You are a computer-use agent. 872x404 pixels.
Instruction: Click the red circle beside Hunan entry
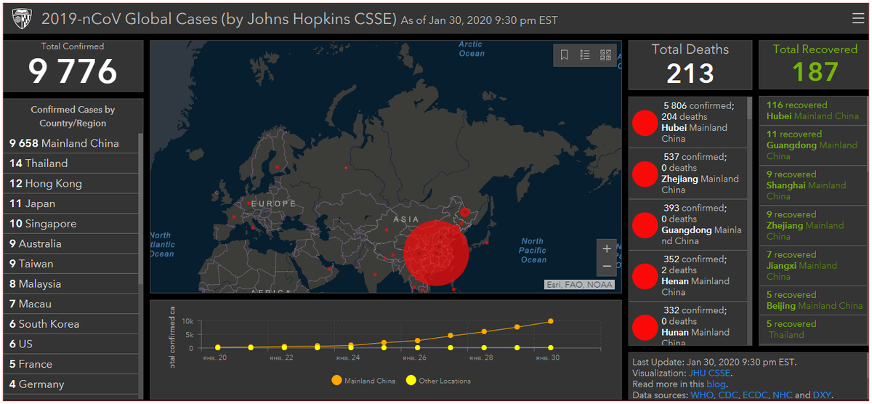[x=645, y=327]
